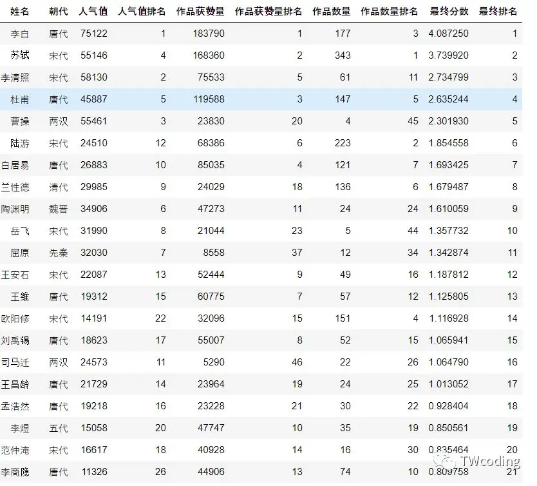The height and width of the screenshot is (486, 537).
Task: Select the name cell 李白
Action: (19, 34)
